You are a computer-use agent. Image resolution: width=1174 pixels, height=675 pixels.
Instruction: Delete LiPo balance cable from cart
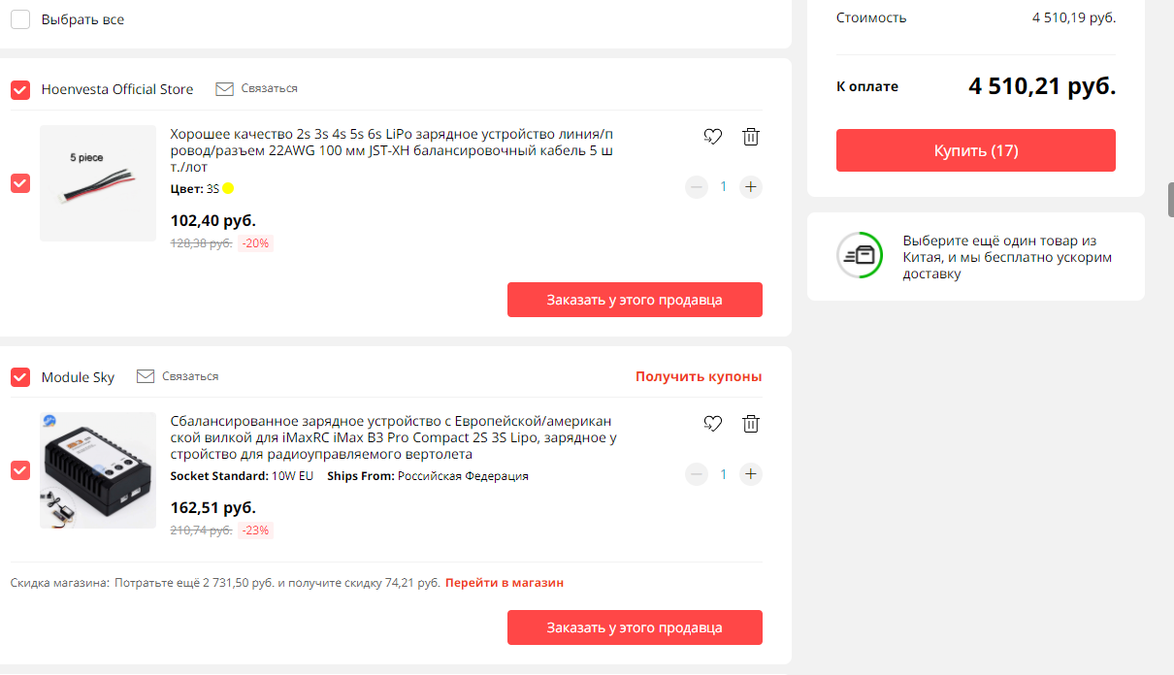tap(750, 137)
